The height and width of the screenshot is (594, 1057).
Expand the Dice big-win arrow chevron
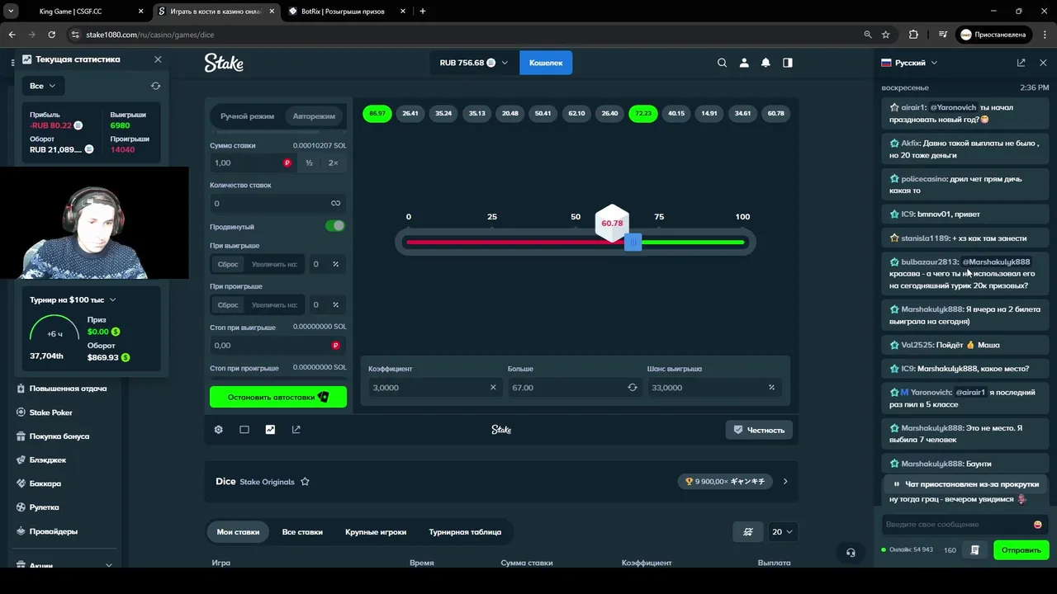[784, 482]
